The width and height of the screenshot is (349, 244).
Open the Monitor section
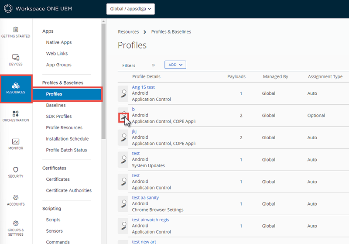pos(16,144)
